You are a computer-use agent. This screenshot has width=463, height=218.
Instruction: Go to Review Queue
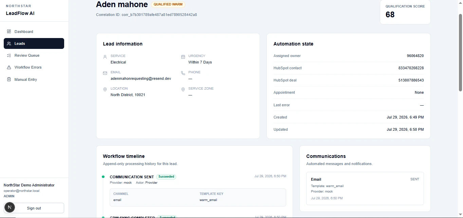(x=34, y=55)
